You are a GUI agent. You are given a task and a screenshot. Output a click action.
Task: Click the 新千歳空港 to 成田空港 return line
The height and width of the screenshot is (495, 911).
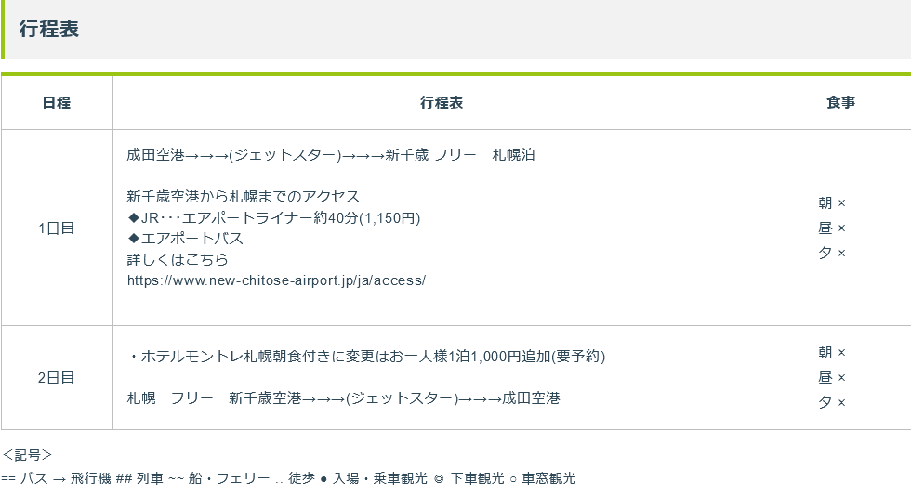(343, 398)
